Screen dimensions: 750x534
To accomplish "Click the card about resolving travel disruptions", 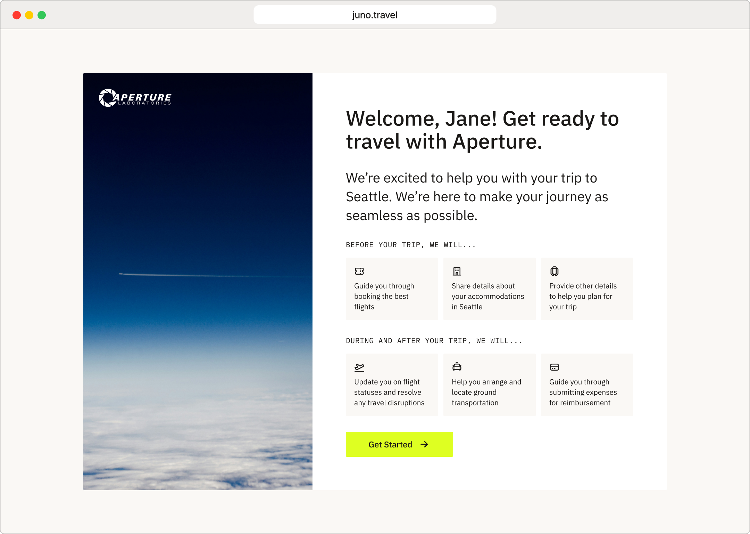I will click(x=392, y=385).
